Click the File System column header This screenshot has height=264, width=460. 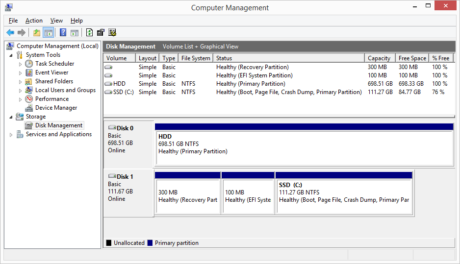[x=195, y=58]
